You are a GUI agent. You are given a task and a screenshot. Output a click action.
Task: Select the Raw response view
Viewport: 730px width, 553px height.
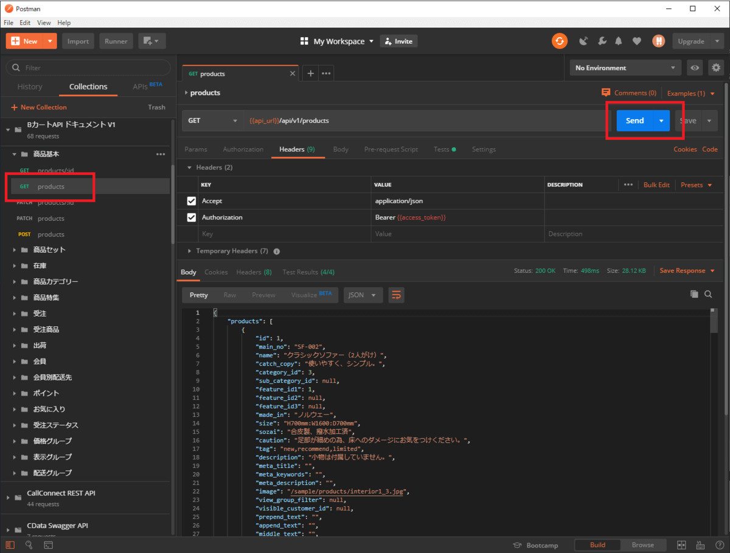point(230,295)
